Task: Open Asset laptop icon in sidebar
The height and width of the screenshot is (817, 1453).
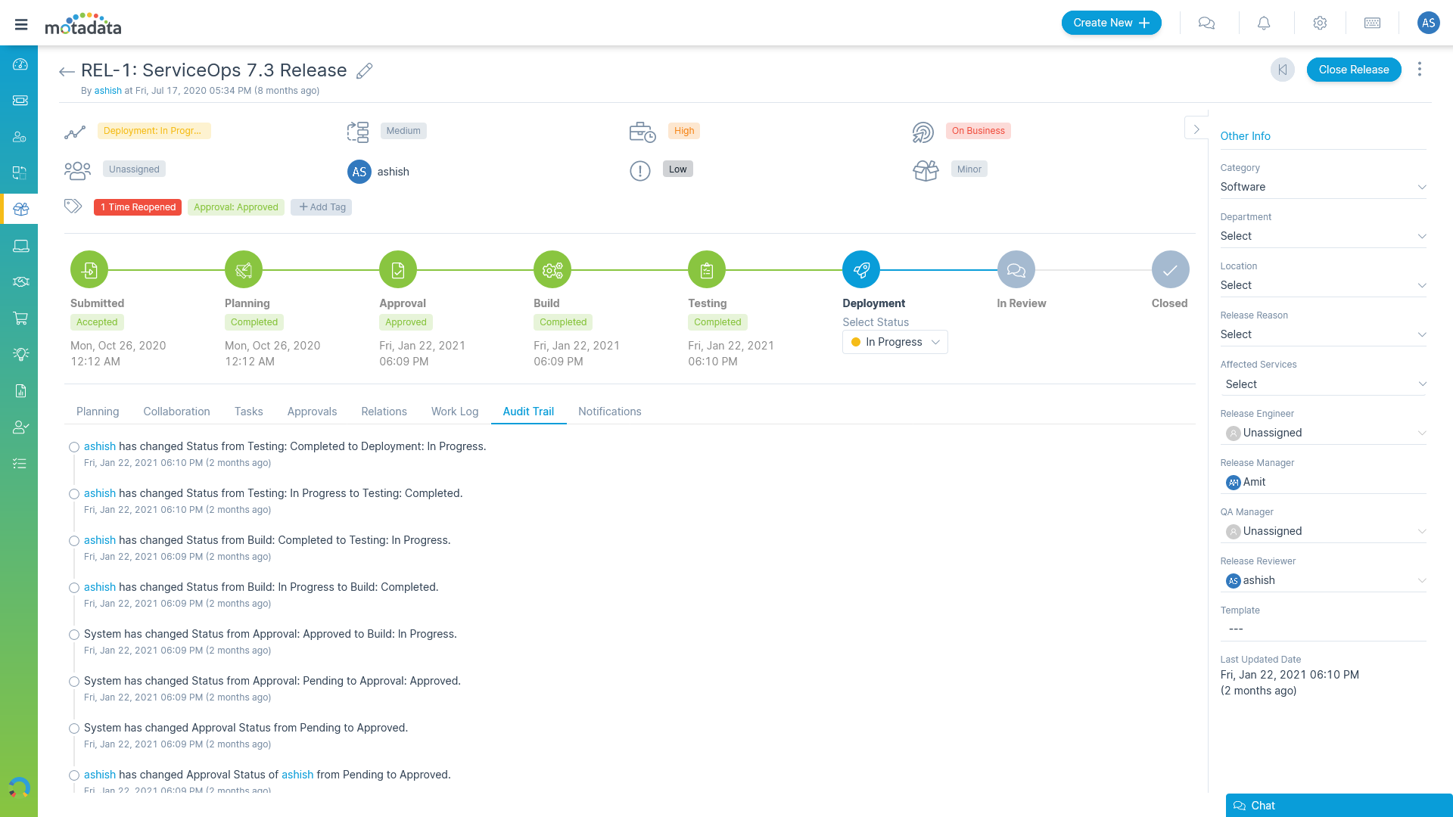Action: [x=20, y=246]
